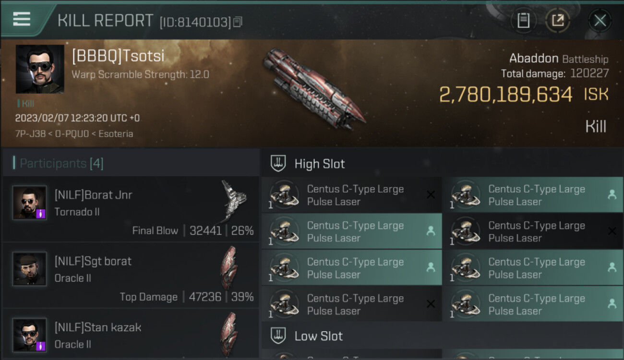Close the kill report window

pyautogui.click(x=600, y=21)
